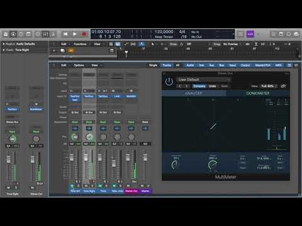The height and width of the screenshot is (226, 302).
Task: Solo the Tone channel strip
Action: (106, 186)
